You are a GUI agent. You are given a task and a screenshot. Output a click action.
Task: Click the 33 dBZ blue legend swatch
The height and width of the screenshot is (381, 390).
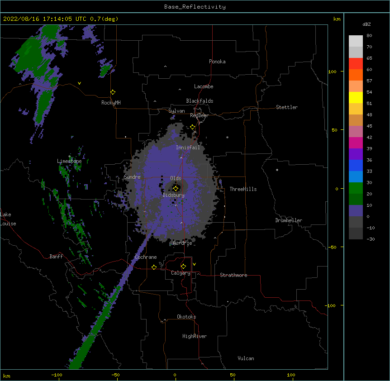(x=356, y=165)
